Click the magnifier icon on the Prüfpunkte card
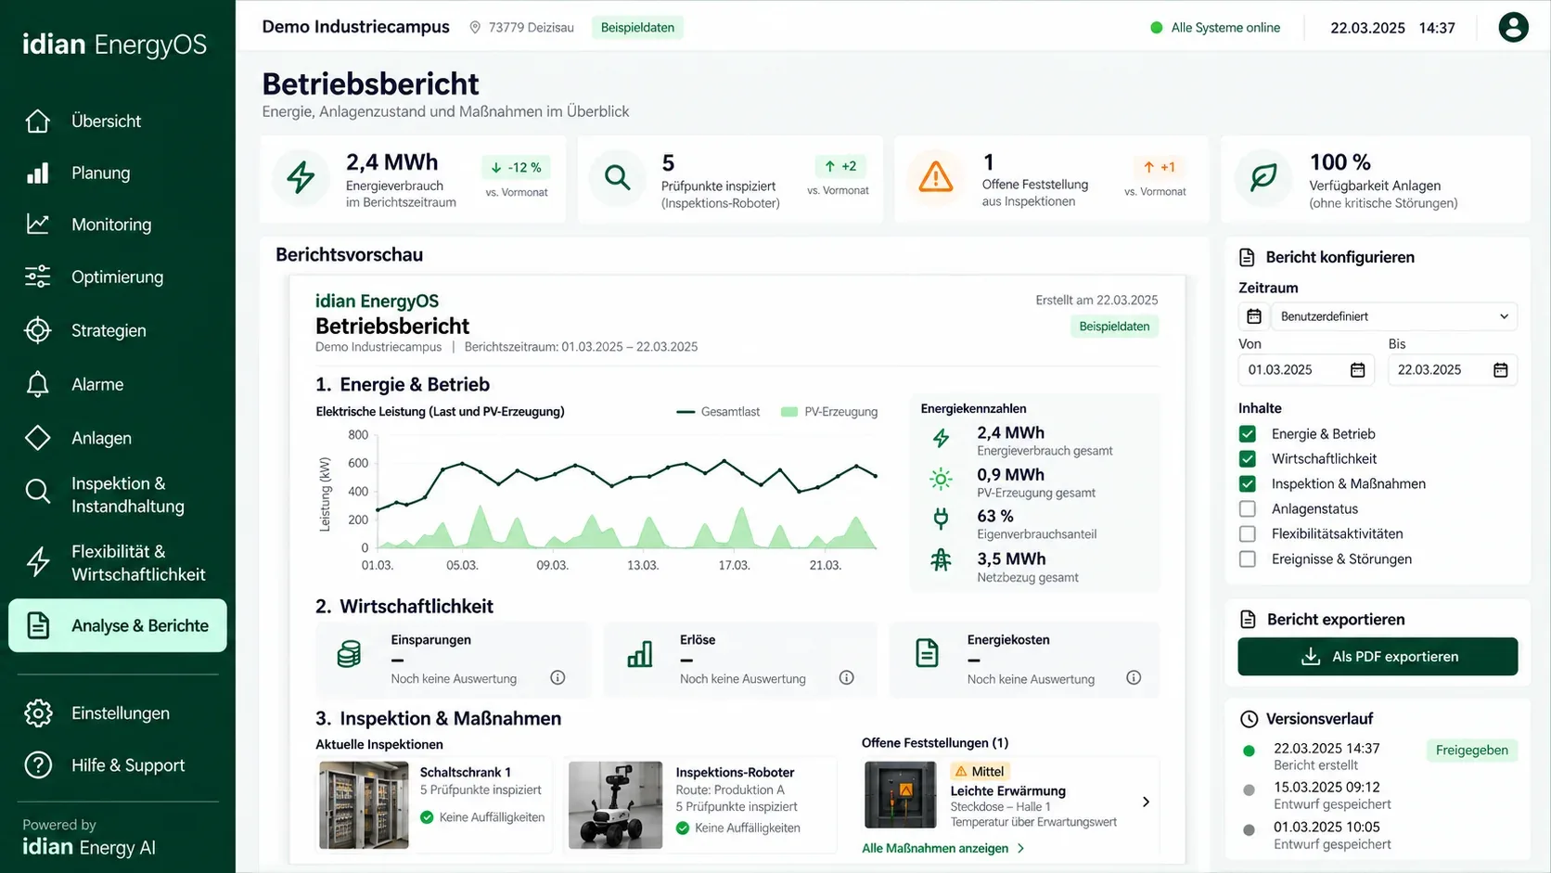Image resolution: width=1551 pixels, height=873 pixels. tap(617, 177)
